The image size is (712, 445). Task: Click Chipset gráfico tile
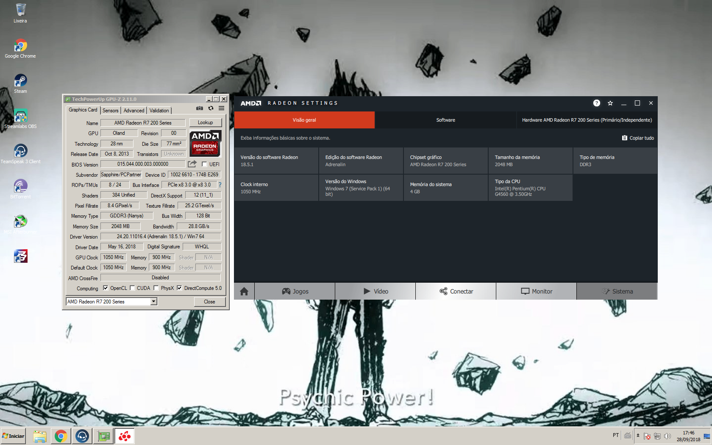[445, 161]
